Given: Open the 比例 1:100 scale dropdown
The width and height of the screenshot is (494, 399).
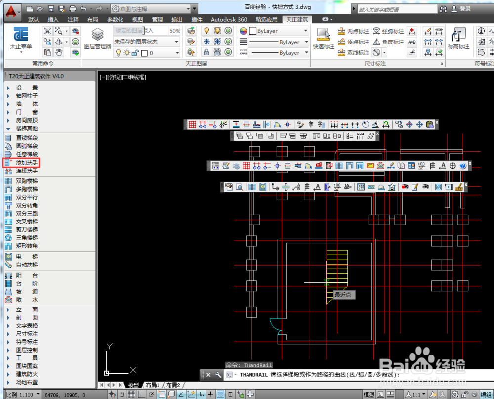Looking at the screenshot, I should 23,394.
